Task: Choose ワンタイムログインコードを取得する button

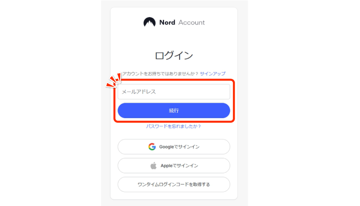Action: [x=174, y=184]
